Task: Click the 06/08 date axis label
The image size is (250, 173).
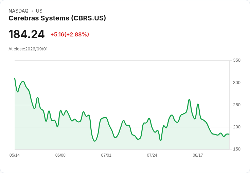Action: (60, 155)
